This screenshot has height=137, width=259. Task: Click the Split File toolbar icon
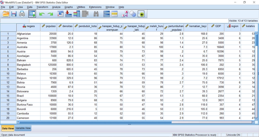107,14
